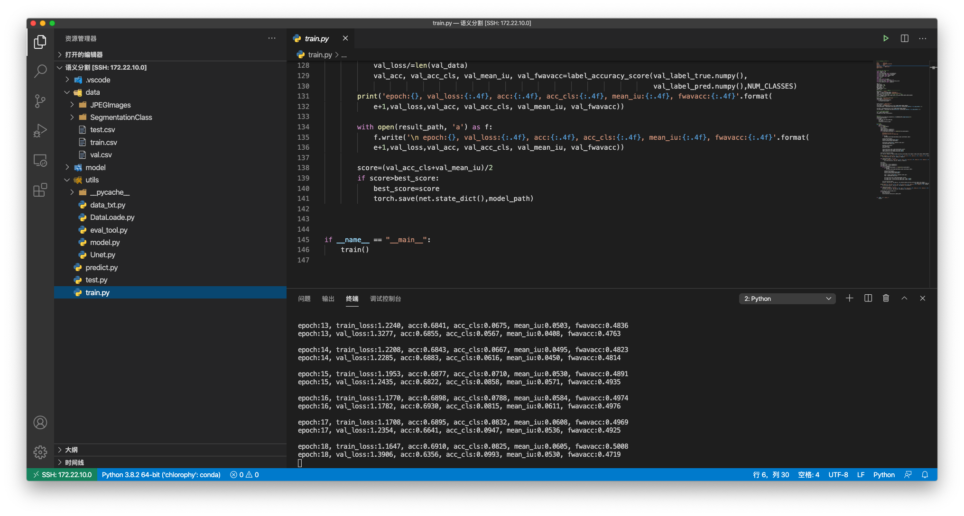Open the Remote Explorer view
This screenshot has height=516, width=964.
click(x=40, y=160)
